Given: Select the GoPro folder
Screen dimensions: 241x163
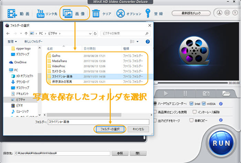Looking at the screenshot, I should click(56, 56).
